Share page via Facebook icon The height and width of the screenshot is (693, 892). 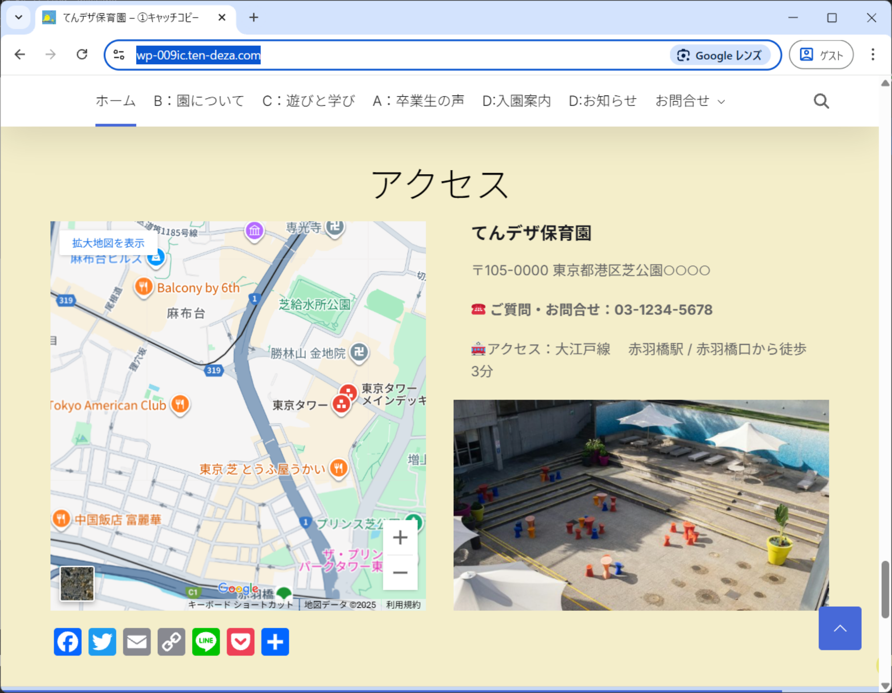click(x=67, y=642)
